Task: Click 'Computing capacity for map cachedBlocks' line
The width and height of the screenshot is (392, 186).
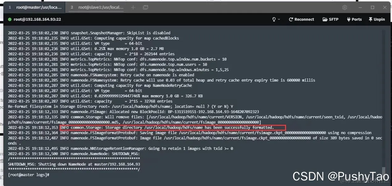Action: (93, 38)
